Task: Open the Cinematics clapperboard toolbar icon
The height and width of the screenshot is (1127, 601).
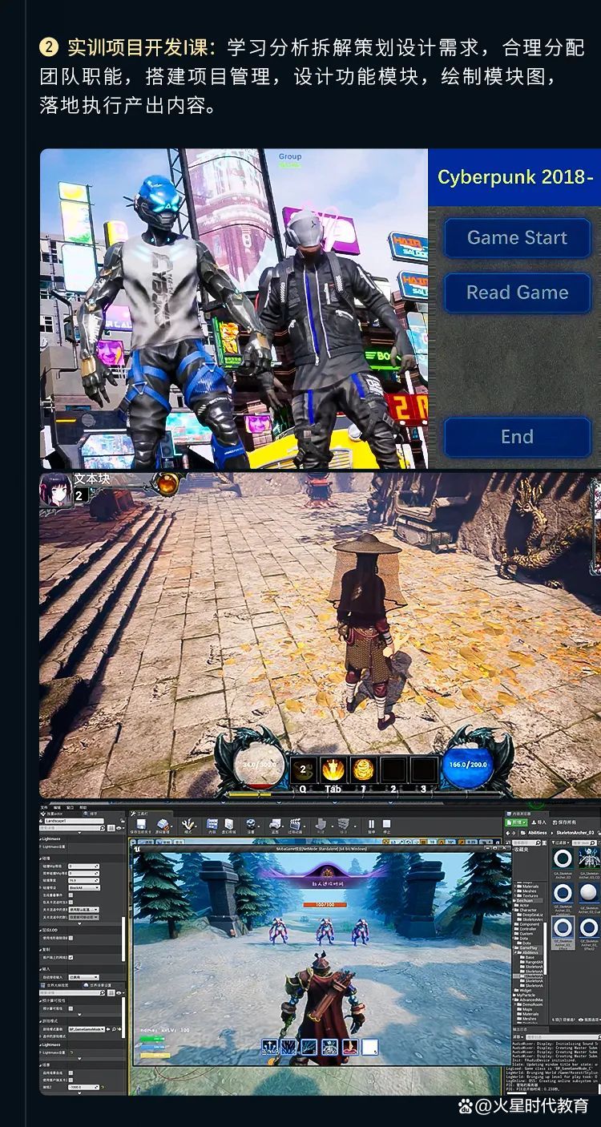Action: pyautogui.click(x=295, y=825)
